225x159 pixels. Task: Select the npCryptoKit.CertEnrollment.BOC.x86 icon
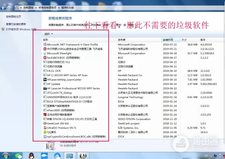point(45,136)
